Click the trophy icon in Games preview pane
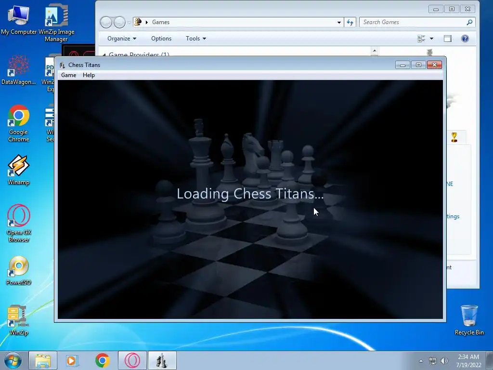 click(454, 137)
